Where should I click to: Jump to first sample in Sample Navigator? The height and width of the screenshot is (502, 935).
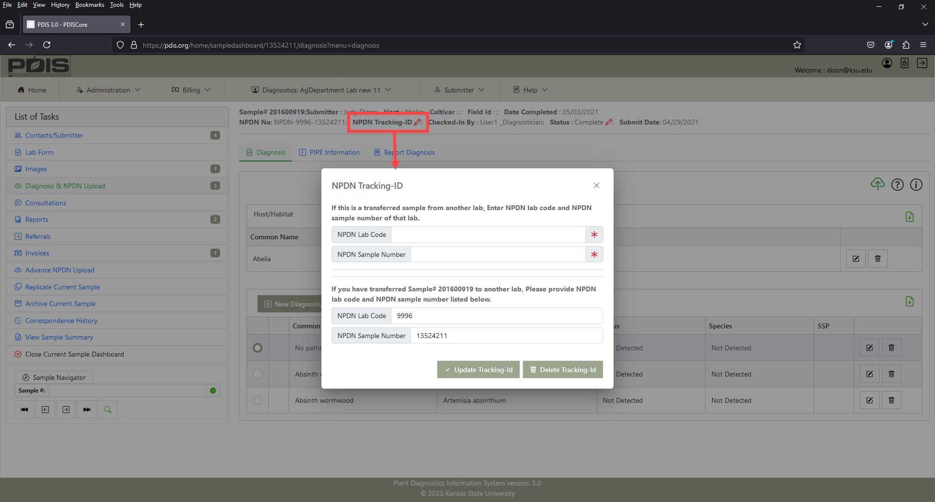click(x=24, y=410)
